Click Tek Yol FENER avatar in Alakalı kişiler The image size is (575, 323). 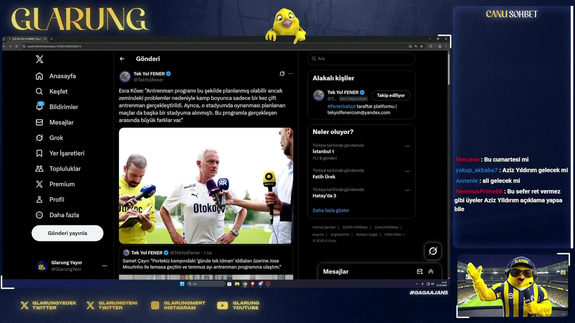click(318, 95)
